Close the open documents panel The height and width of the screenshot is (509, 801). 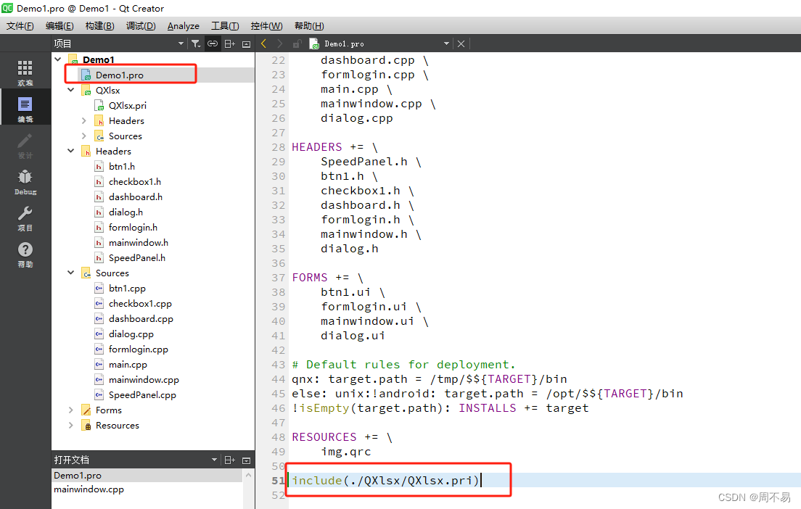click(x=246, y=460)
